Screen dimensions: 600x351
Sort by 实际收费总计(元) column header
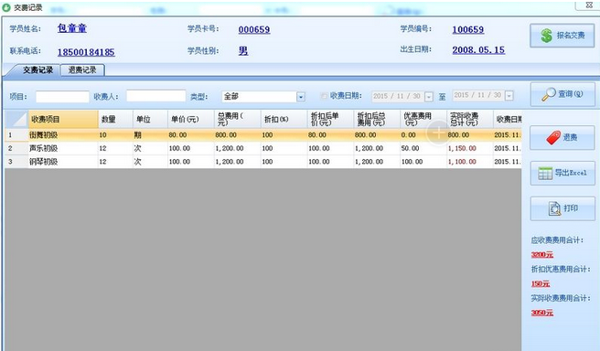point(470,120)
